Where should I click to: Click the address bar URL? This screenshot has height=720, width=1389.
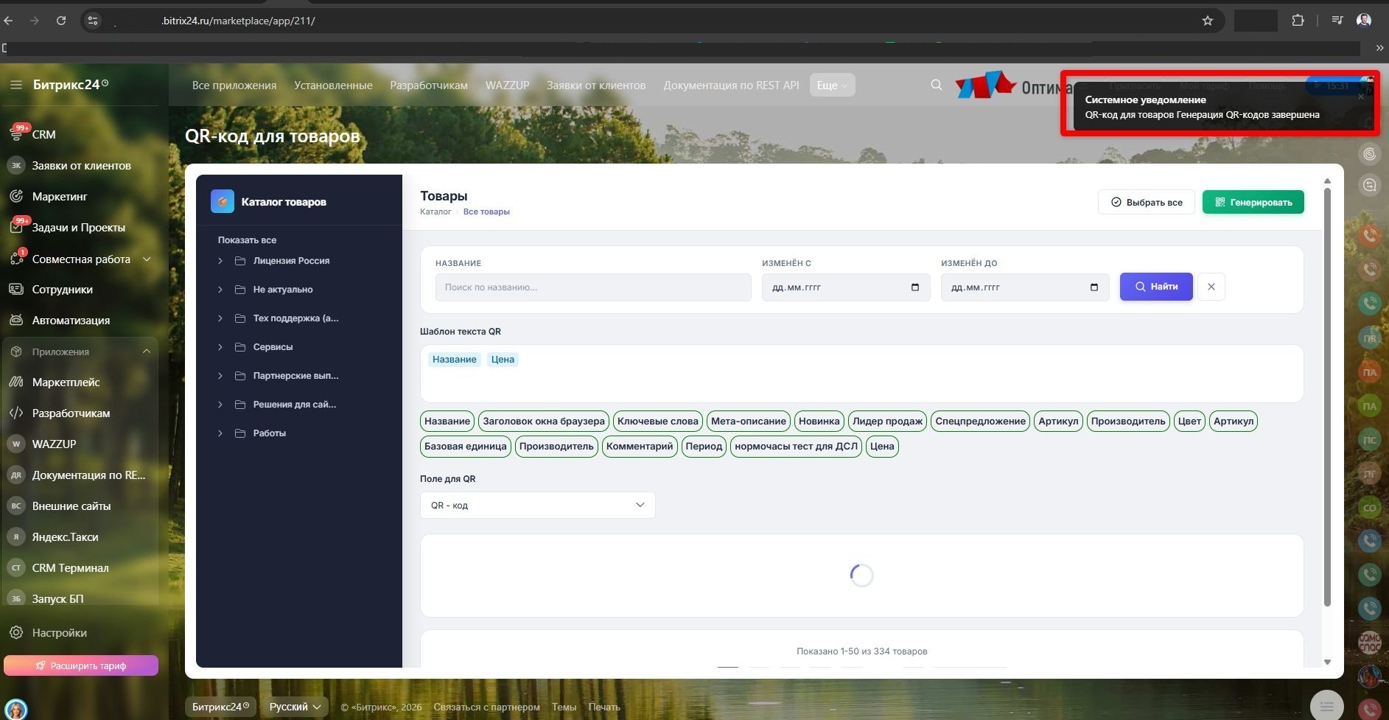pyautogui.click(x=238, y=21)
